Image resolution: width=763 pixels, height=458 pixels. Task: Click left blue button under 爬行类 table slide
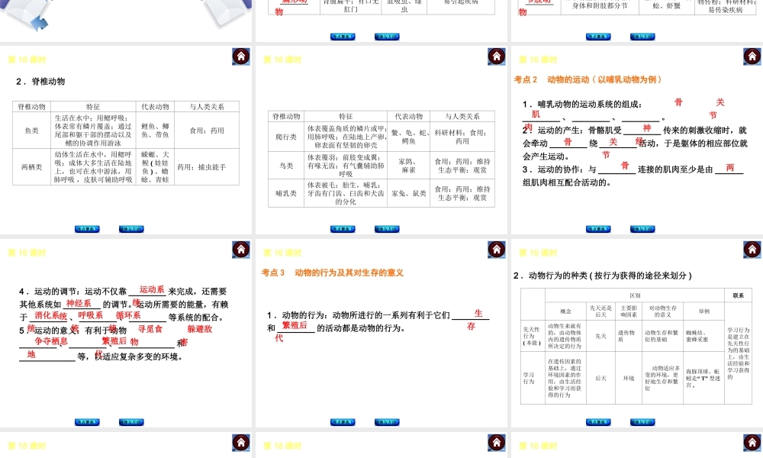click(x=343, y=229)
